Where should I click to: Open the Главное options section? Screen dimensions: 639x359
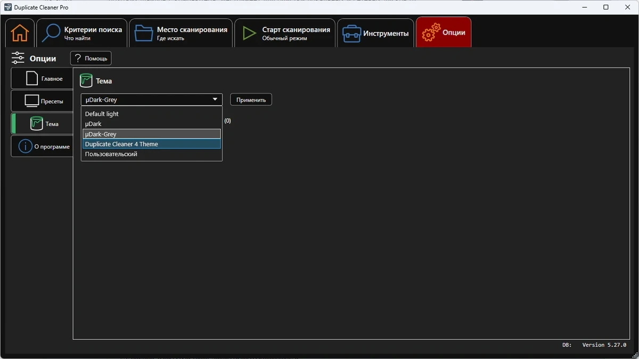point(42,79)
